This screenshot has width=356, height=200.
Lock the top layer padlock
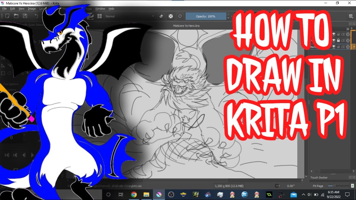[x=338, y=34]
